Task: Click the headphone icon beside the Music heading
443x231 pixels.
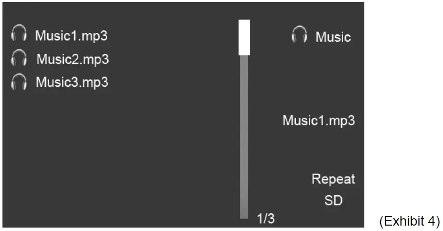Action: coord(299,35)
